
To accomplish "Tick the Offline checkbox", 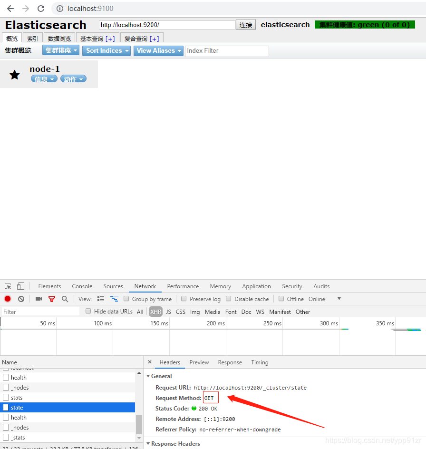I will pyautogui.click(x=281, y=299).
